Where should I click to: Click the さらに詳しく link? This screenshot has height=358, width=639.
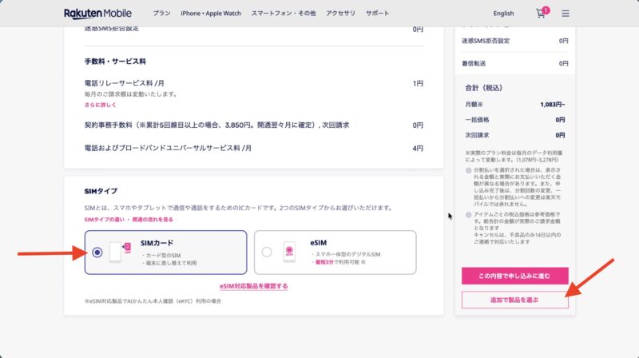click(100, 105)
